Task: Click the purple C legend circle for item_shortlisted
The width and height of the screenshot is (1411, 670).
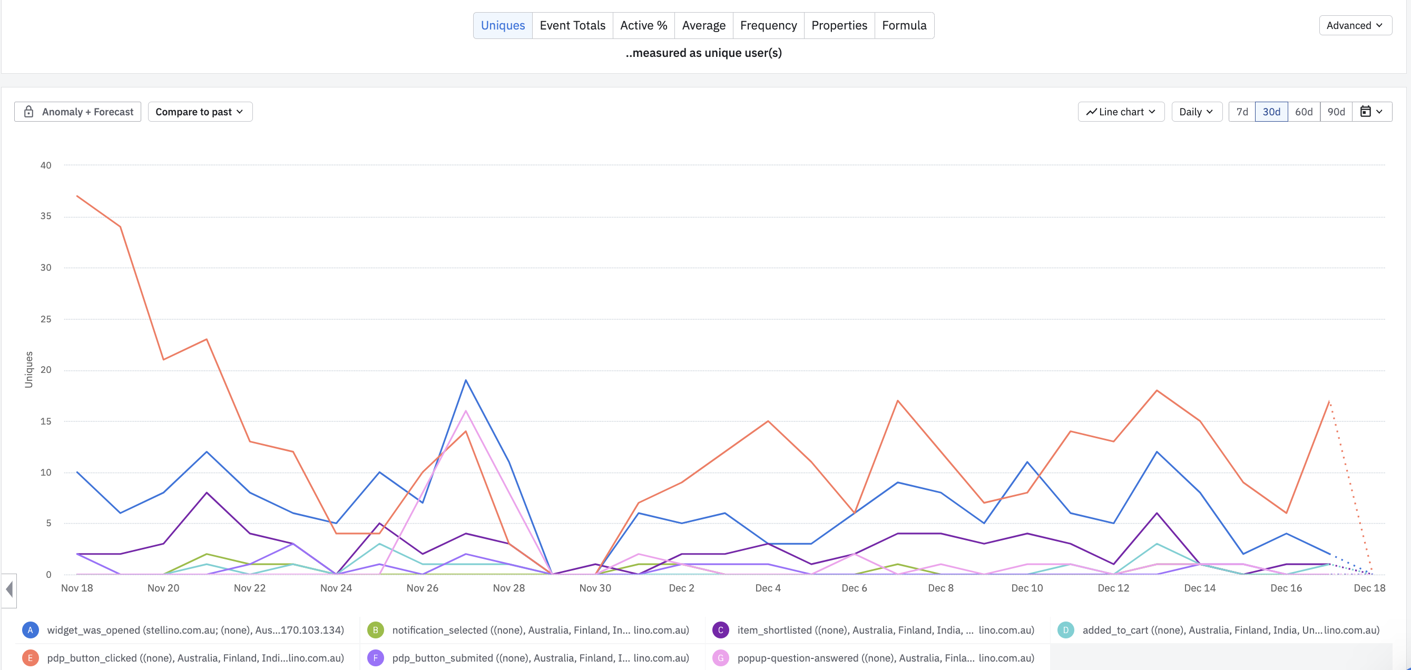Action: (720, 630)
